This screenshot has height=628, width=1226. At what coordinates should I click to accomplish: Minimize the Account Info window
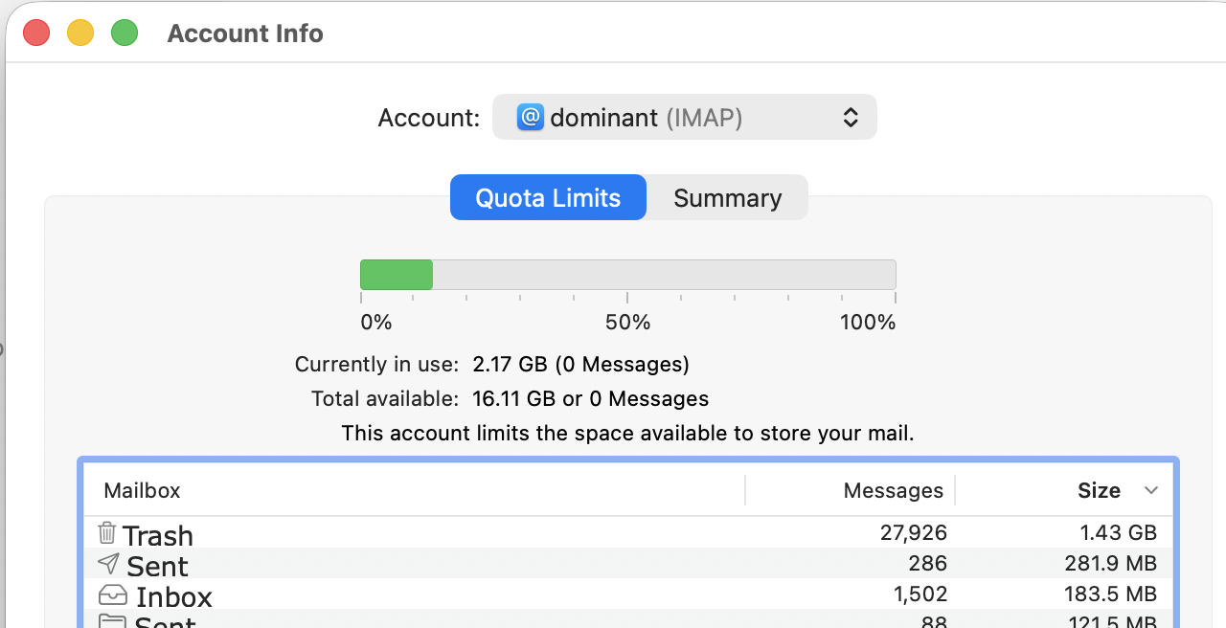[x=80, y=34]
